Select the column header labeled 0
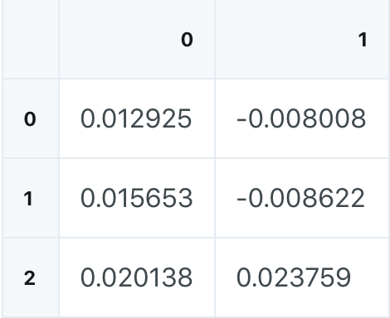The image size is (390, 318). [x=137, y=39]
